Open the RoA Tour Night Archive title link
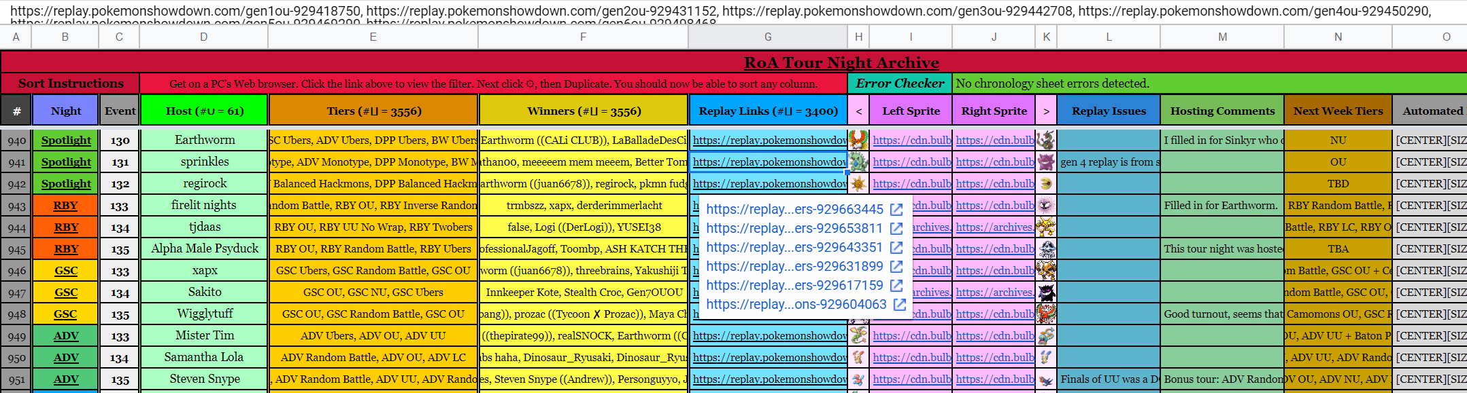The height and width of the screenshot is (393, 1467). coord(841,62)
